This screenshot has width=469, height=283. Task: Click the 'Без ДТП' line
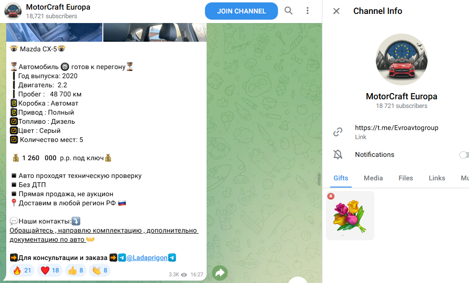pos(32,185)
